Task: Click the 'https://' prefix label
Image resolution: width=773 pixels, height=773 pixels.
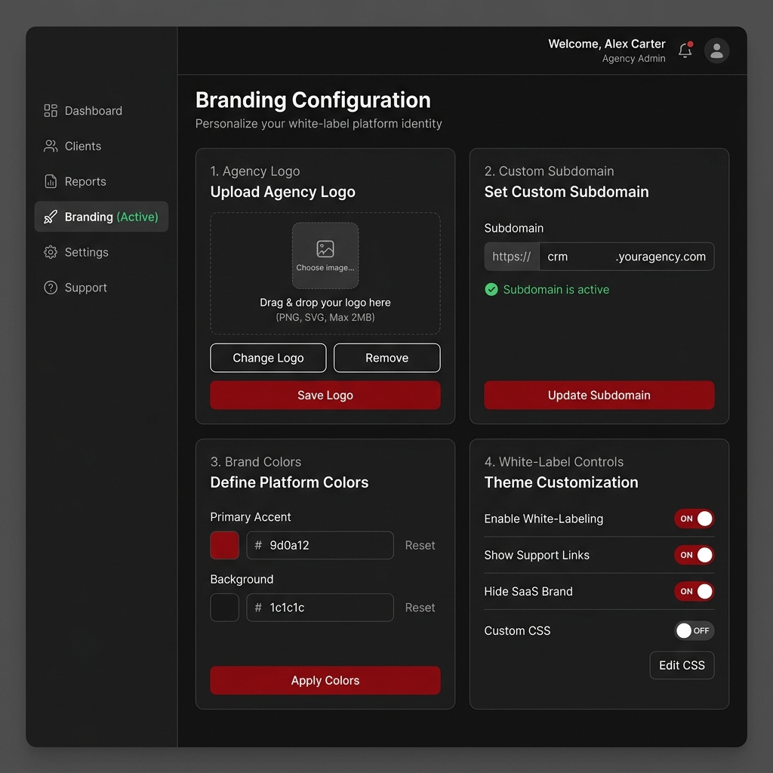Action: pos(512,257)
